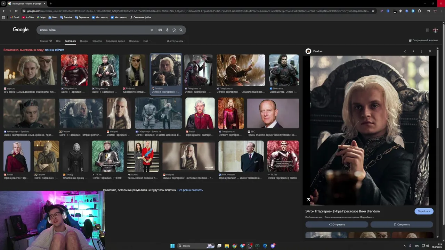Click the suggested spelling принц эйгон

[54, 50]
